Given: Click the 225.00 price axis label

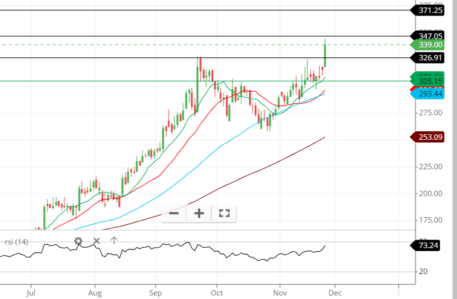Looking at the screenshot, I should pos(431,167).
